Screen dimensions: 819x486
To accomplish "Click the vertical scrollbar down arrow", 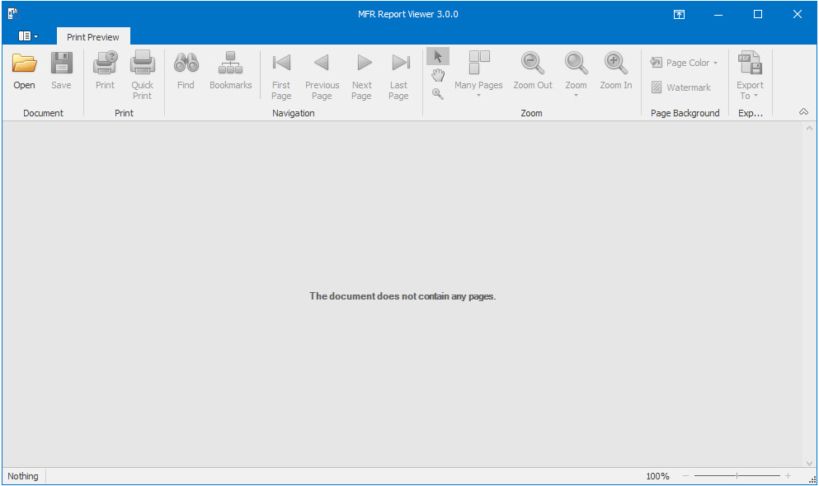I will [x=810, y=463].
